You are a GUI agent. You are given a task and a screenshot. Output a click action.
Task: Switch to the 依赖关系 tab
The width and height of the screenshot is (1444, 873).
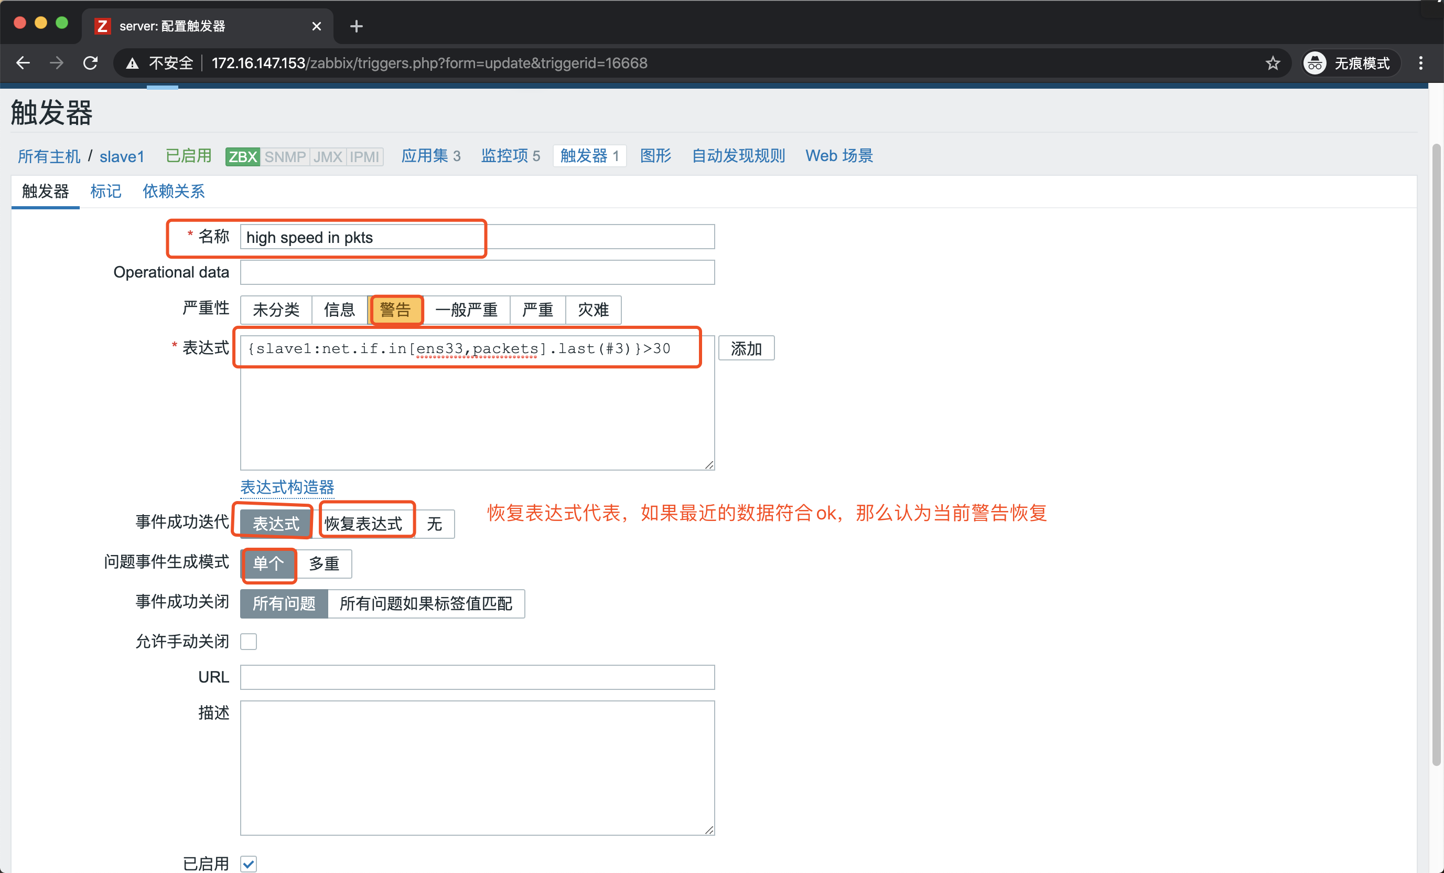(x=174, y=191)
